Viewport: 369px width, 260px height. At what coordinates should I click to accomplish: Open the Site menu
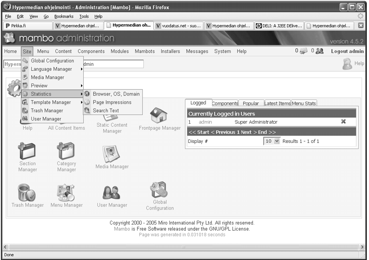click(27, 52)
